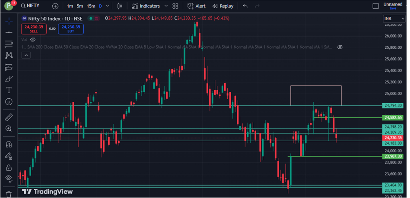
Task: Open the INR currency dropdown
Action: (x=394, y=19)
